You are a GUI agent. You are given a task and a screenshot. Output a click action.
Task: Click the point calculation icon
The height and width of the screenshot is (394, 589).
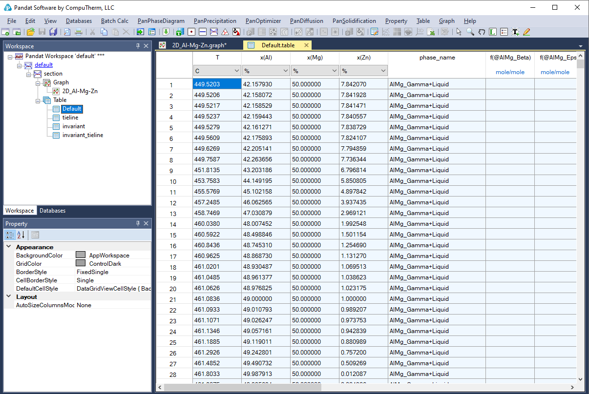pos(191,32)
